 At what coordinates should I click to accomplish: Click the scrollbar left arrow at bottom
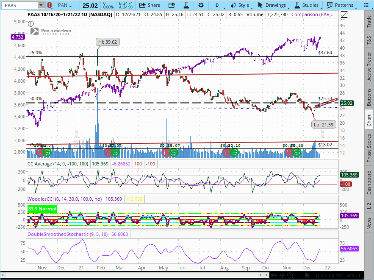(4, 275)
